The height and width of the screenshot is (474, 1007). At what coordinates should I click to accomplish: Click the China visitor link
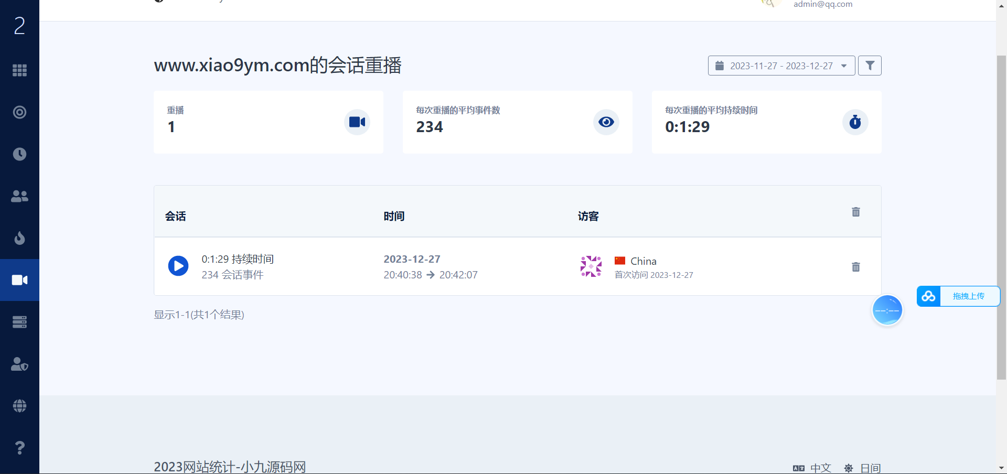(x=644, y=261)
